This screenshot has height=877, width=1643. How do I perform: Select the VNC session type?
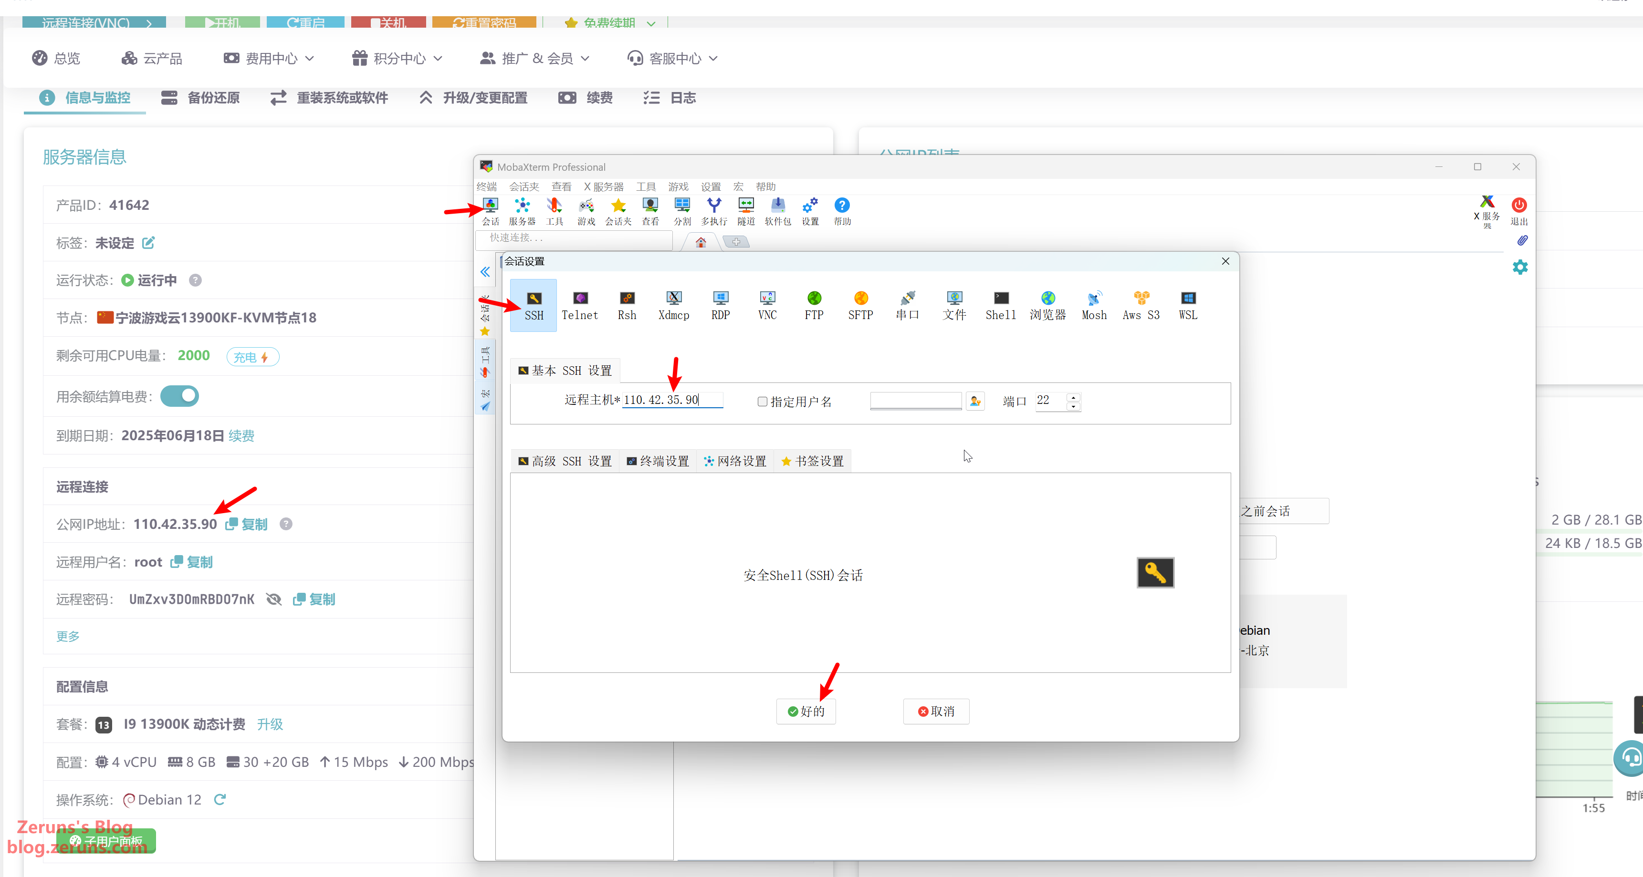coord(767,305)
